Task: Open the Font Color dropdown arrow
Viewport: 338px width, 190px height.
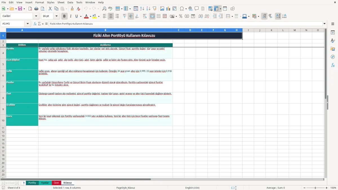Action: pyautogui.click(x=90, y=16)
